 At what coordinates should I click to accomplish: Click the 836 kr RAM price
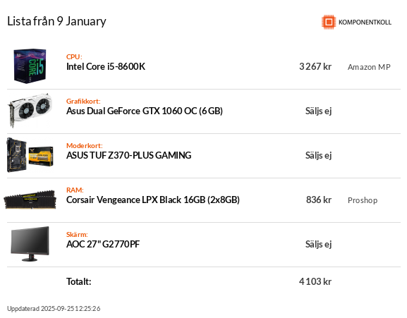pos(319,200)
